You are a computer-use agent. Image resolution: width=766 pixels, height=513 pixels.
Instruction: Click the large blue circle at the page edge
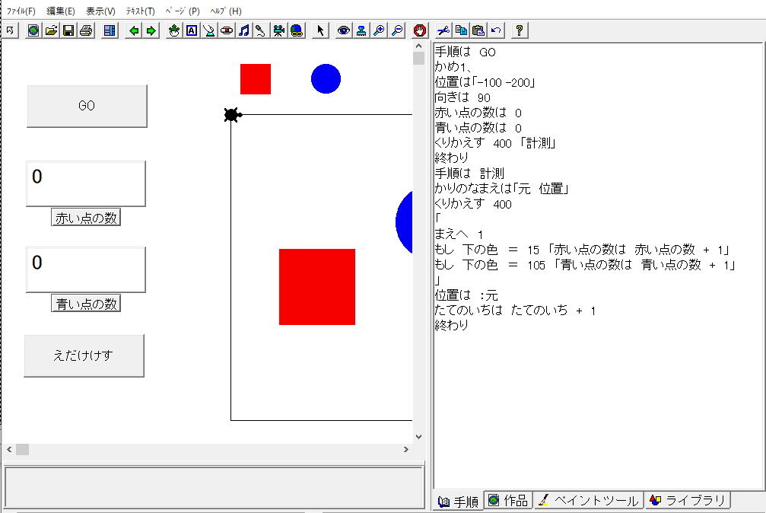404,222
